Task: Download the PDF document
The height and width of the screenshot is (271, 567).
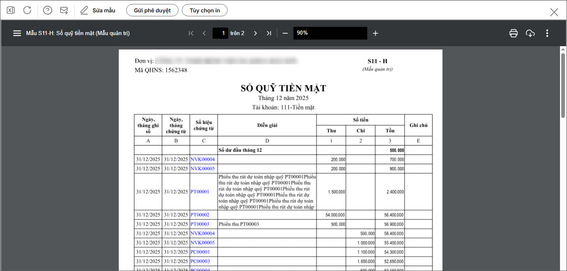Action: pyautogui.click(x=530, y=33)
